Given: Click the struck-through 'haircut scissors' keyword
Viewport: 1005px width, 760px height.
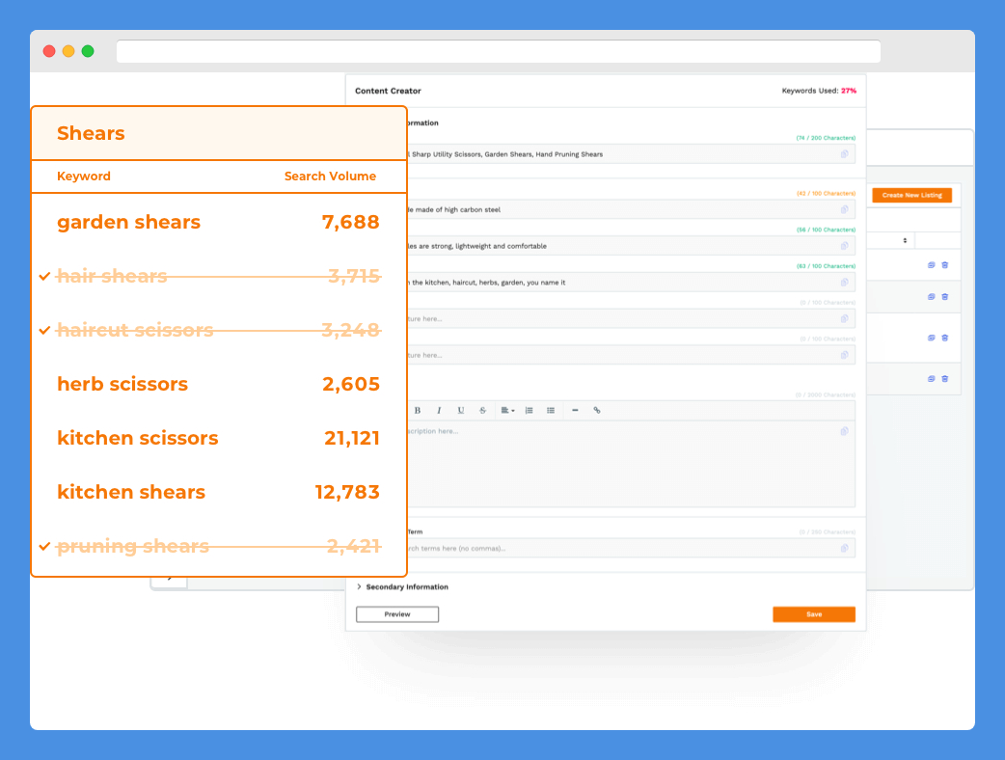Looking at the screenshot, I should (135, 330).
